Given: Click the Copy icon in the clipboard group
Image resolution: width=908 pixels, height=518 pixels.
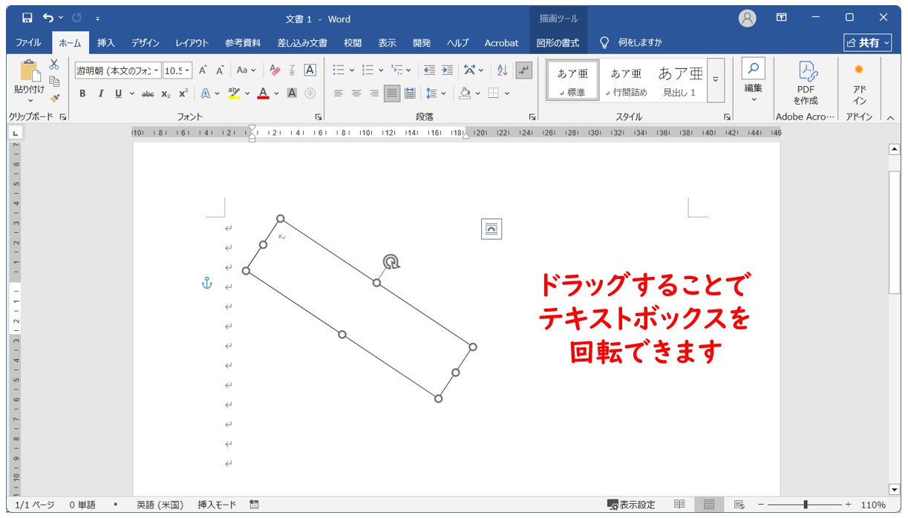Looking at the screenshot, I should coord(54,82).
